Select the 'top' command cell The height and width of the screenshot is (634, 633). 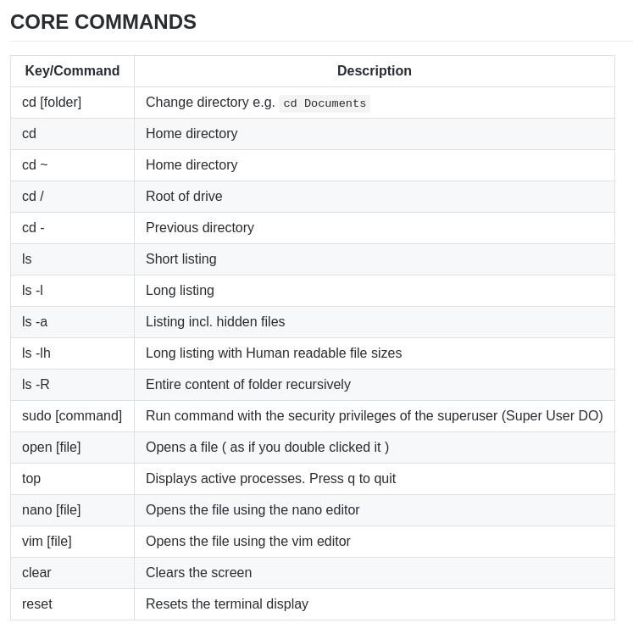click(72, 478)
